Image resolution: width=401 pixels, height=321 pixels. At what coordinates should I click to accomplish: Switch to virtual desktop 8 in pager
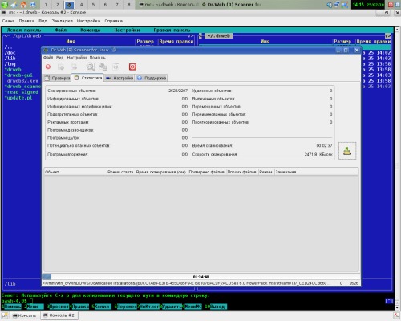tap(129, 5)
